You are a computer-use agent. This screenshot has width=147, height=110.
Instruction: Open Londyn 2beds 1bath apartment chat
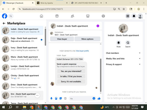(22, 67)
